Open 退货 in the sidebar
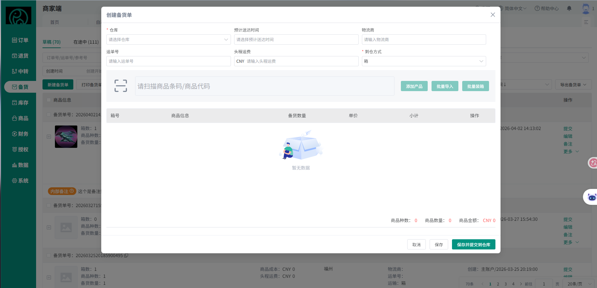The height and width of the screenshot is (288, 597). point(20,56)
